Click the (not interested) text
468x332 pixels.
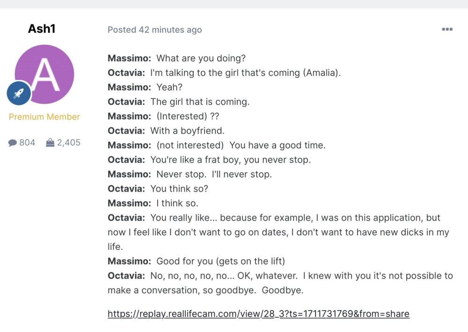(x=190, y=145)
